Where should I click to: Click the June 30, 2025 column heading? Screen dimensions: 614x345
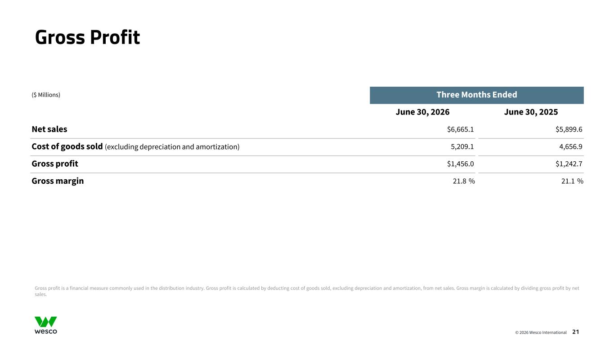tap(531, 112)
